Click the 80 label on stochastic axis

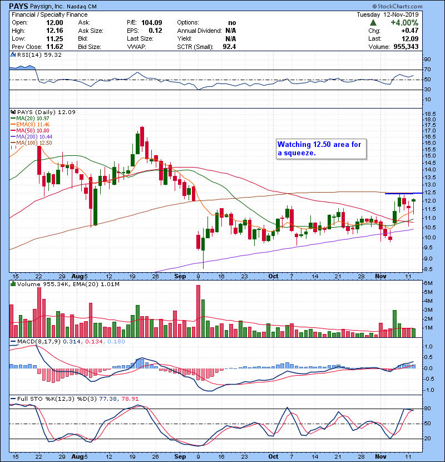point(427,409)
